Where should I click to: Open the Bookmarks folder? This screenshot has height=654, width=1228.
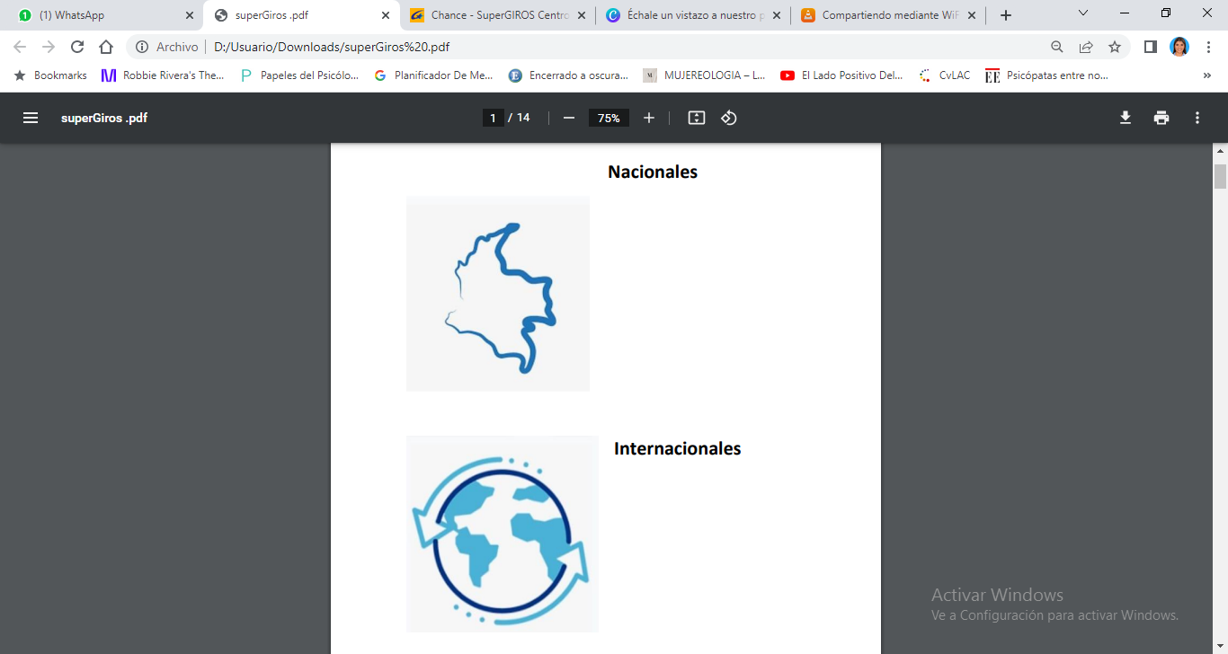(50, 75)
